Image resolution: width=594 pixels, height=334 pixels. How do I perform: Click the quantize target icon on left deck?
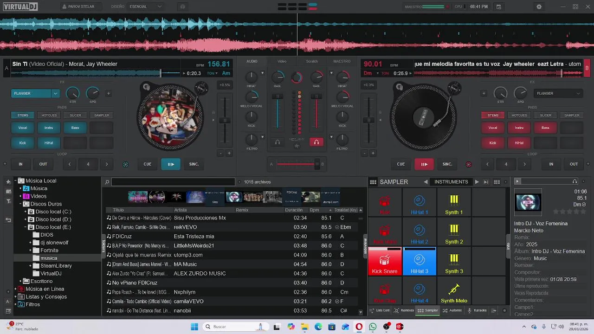[x=125, y=164]
